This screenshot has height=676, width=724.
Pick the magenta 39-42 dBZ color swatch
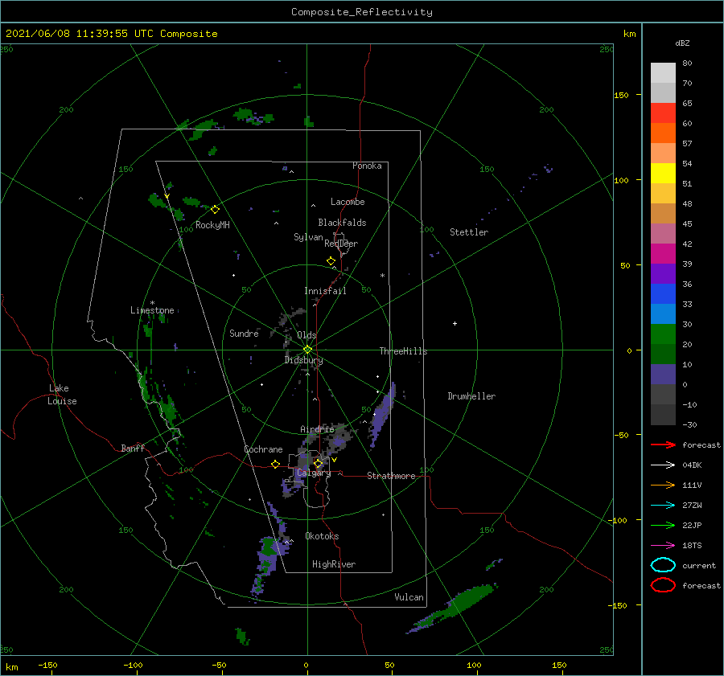click(x=663, y=254)
